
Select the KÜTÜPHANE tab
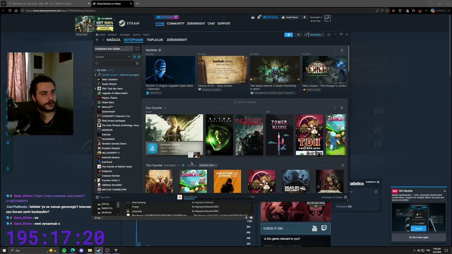[133, 40]
